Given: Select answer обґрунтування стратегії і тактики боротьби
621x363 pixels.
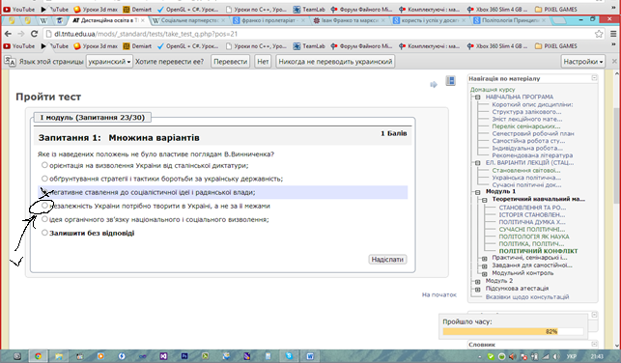Looking at the screenshot, I should pos(44,179).
